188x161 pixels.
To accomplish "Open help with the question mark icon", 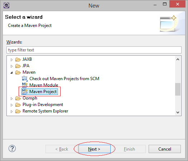I will [12, 148].
